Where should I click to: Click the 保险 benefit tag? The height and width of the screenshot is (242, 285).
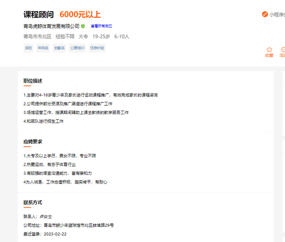click(x=29, y=48)
